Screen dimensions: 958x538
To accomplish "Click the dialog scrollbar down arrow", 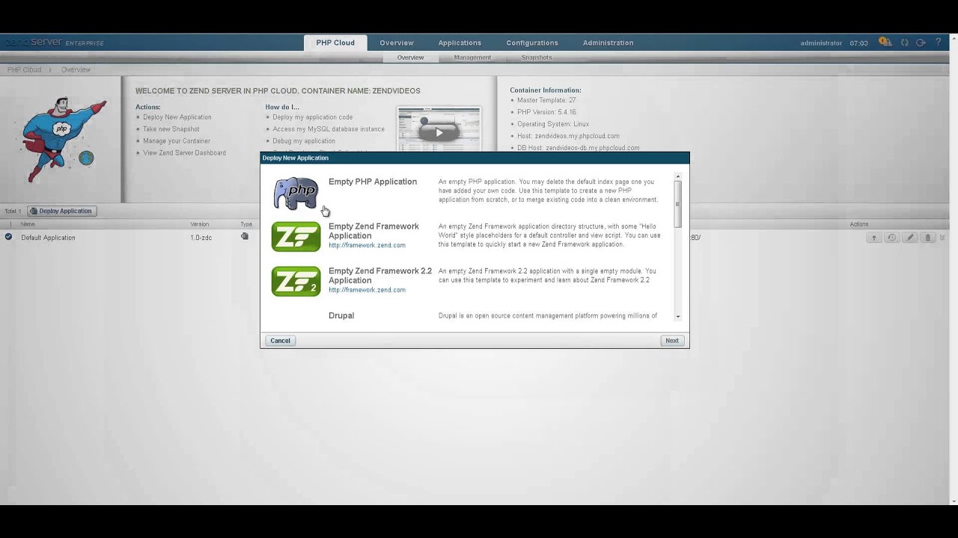I will (x=678, y=317).
